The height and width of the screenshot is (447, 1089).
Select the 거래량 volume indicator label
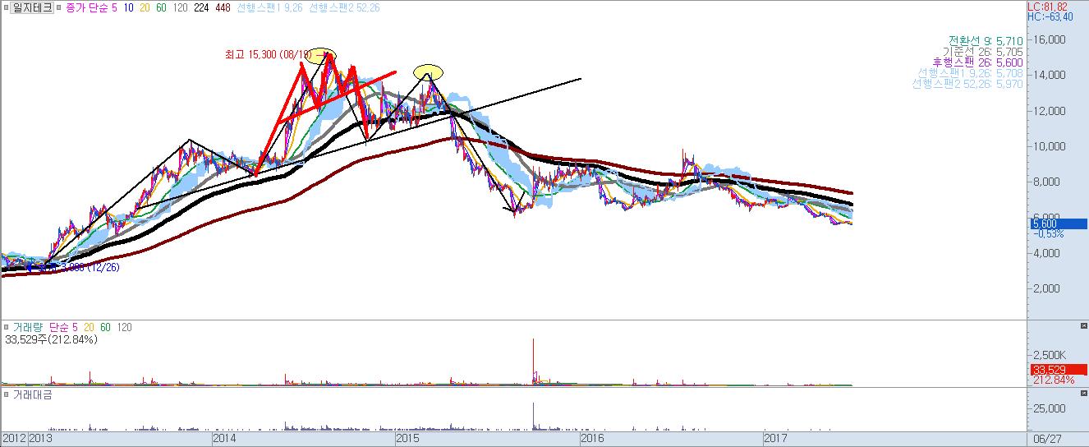pos(26,327)
